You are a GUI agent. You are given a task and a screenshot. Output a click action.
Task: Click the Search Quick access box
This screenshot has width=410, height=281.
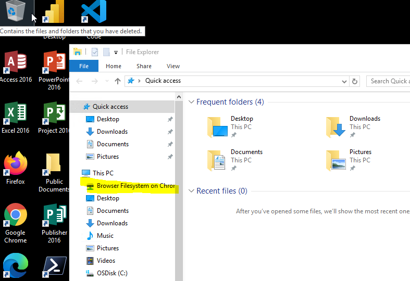point(388,81)
